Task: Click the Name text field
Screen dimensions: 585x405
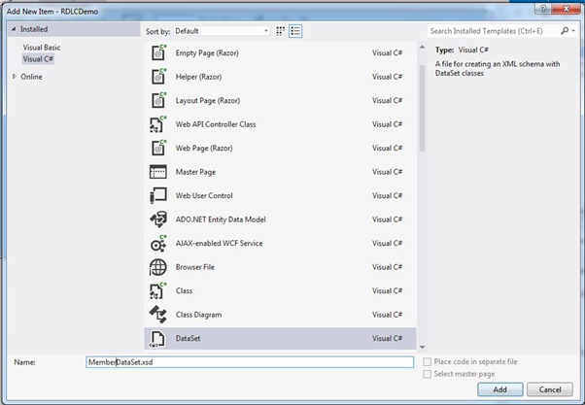Action: click(250, 362)
